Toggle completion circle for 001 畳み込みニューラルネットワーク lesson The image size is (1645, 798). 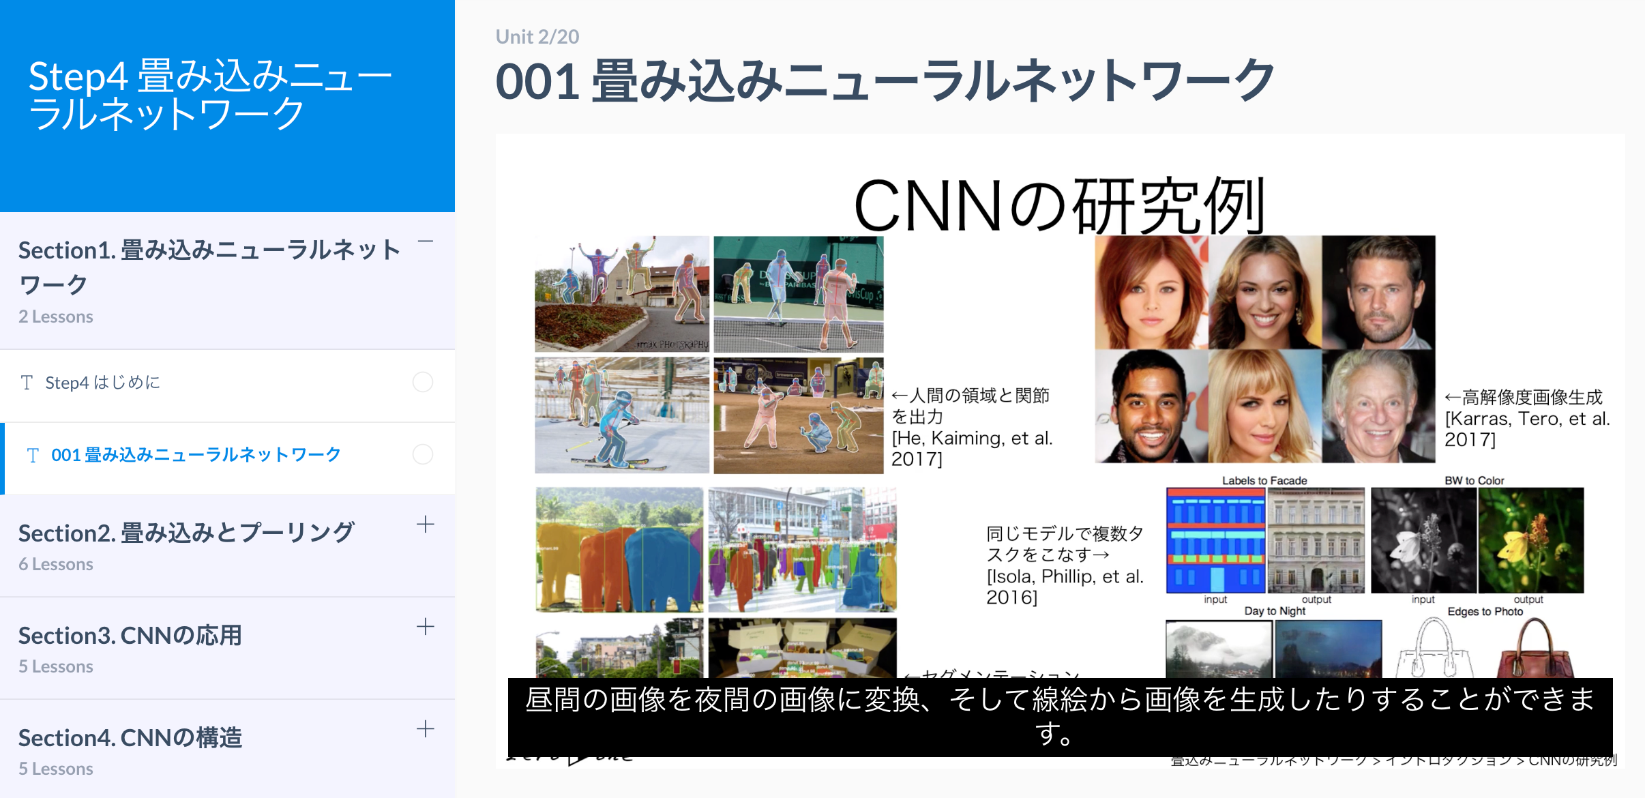pyautogui.click(x=422, y=454)
